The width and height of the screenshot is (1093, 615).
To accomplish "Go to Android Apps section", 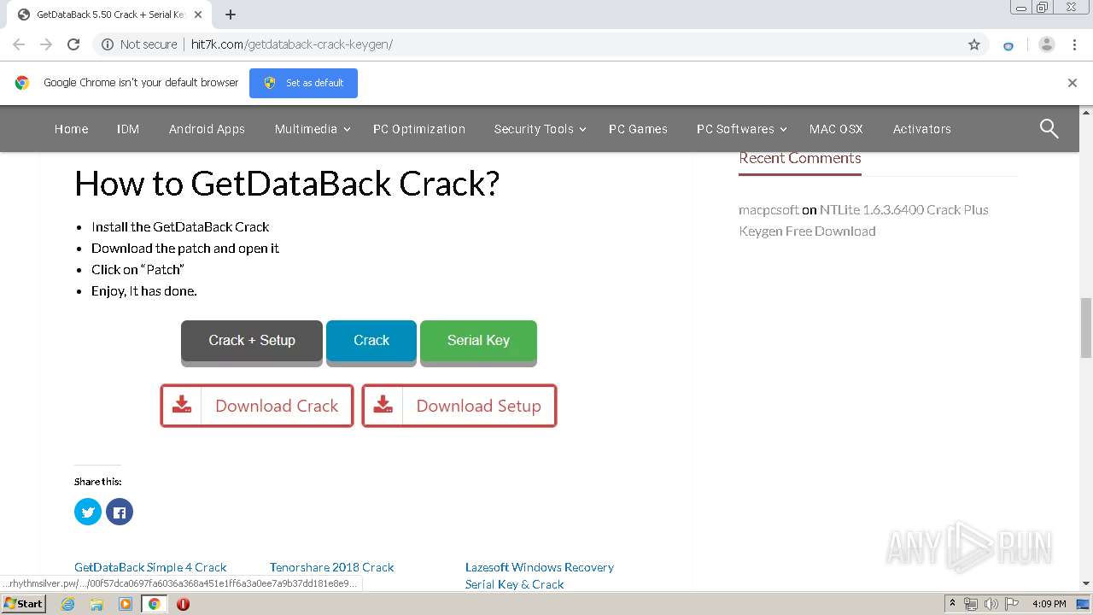I will [x=207, y=129].
